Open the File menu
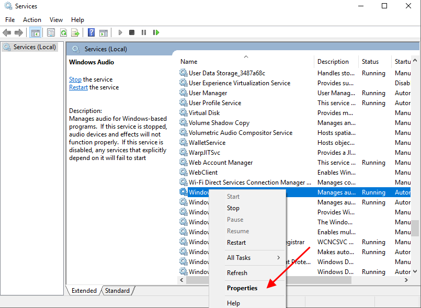Viewport: 421px width, 308px height. point(10,20)
